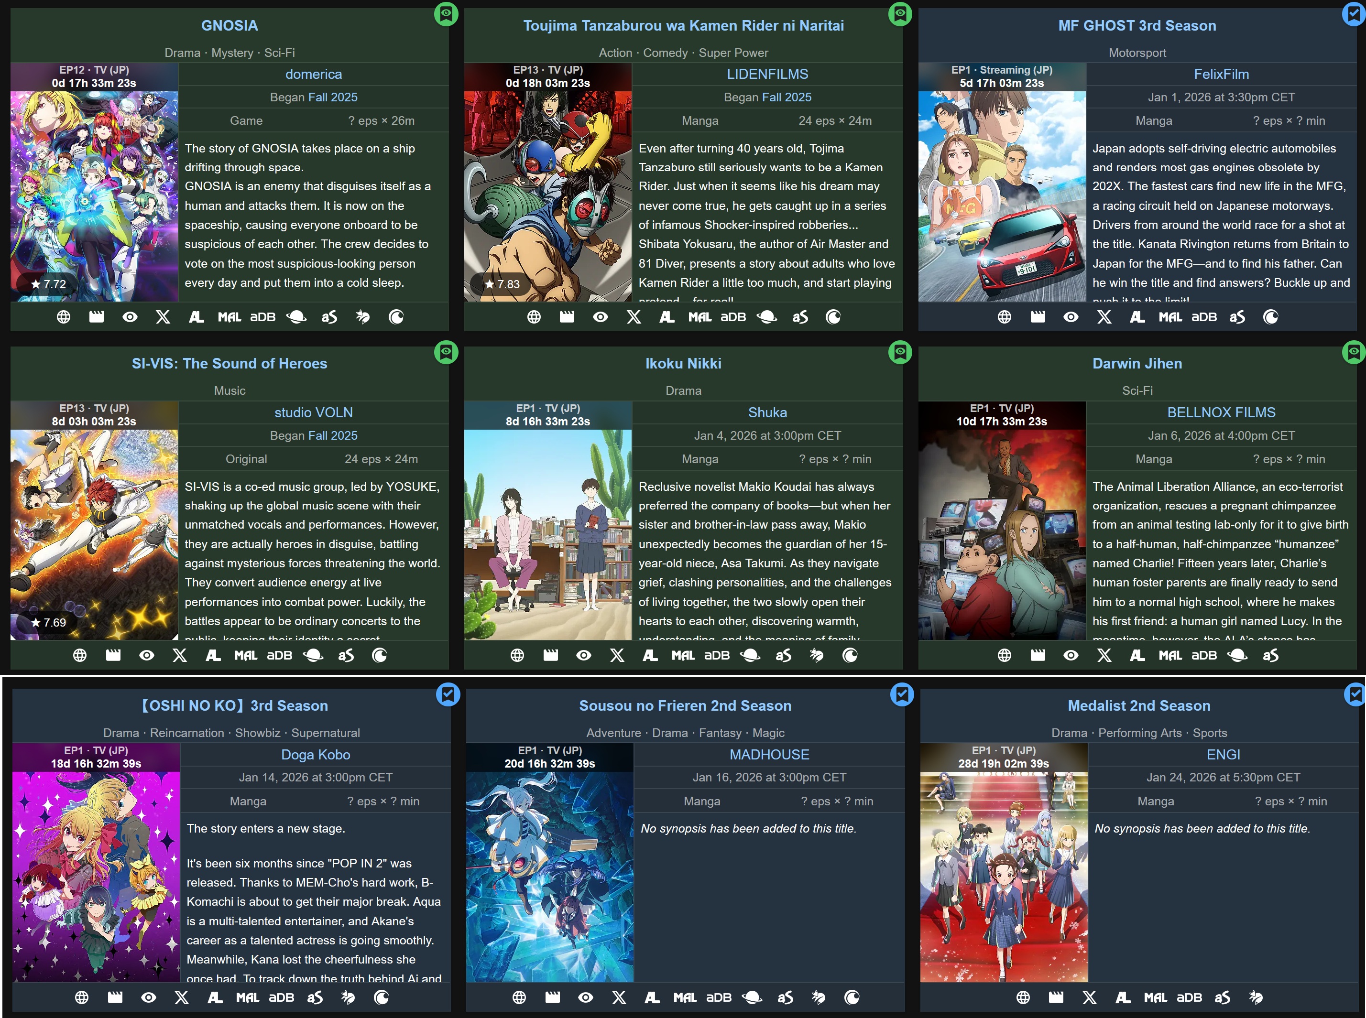Click Ikoku Nikki poster image
Image resolution: width=1366 pixels, height=1018 pixels.
point(547,534)
